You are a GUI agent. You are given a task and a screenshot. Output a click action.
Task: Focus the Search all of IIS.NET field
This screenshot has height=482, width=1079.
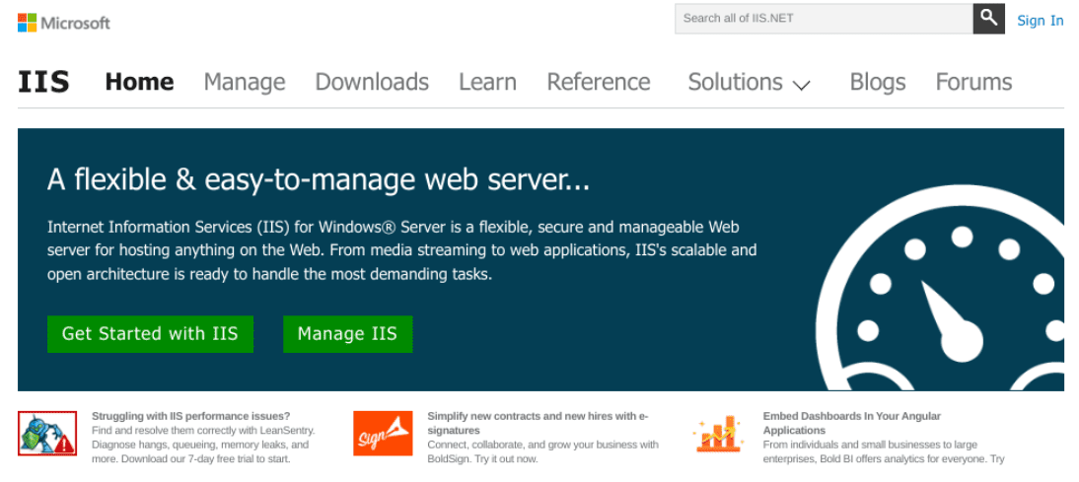[824, 19]
